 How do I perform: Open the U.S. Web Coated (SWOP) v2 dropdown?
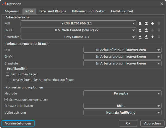(78, 30)
